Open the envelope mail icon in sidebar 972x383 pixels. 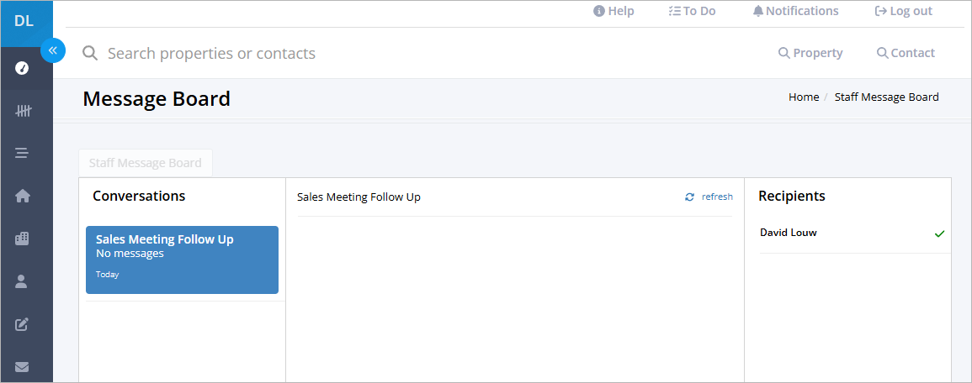22,367
